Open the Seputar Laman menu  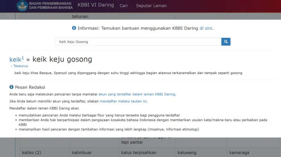tap(151, 6)
